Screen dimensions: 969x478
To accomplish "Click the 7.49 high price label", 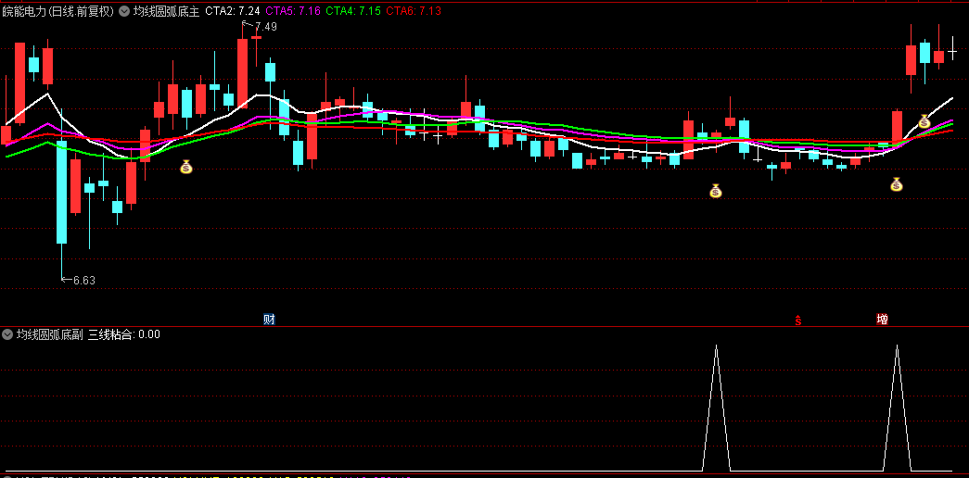I will (x=266, y=27).
